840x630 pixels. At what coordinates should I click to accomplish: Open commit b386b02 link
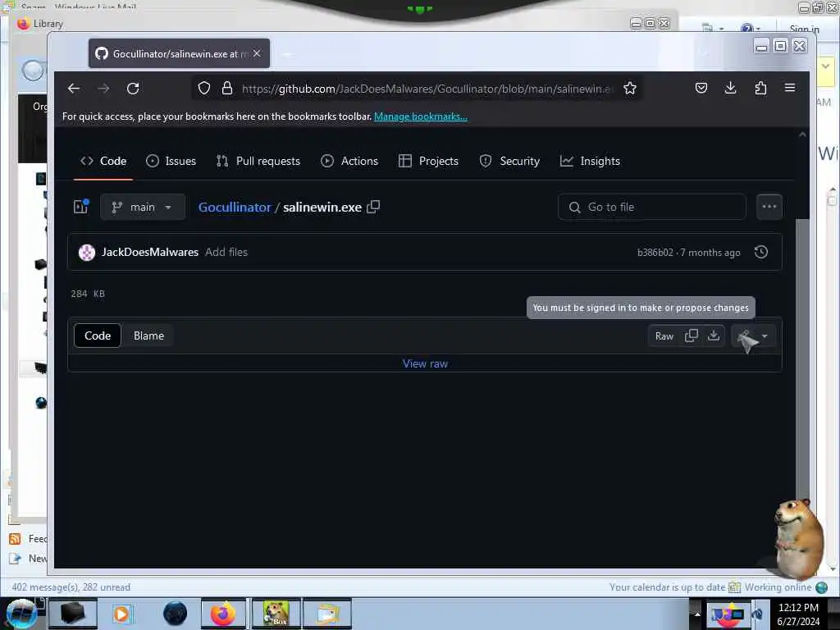(655, 253)
